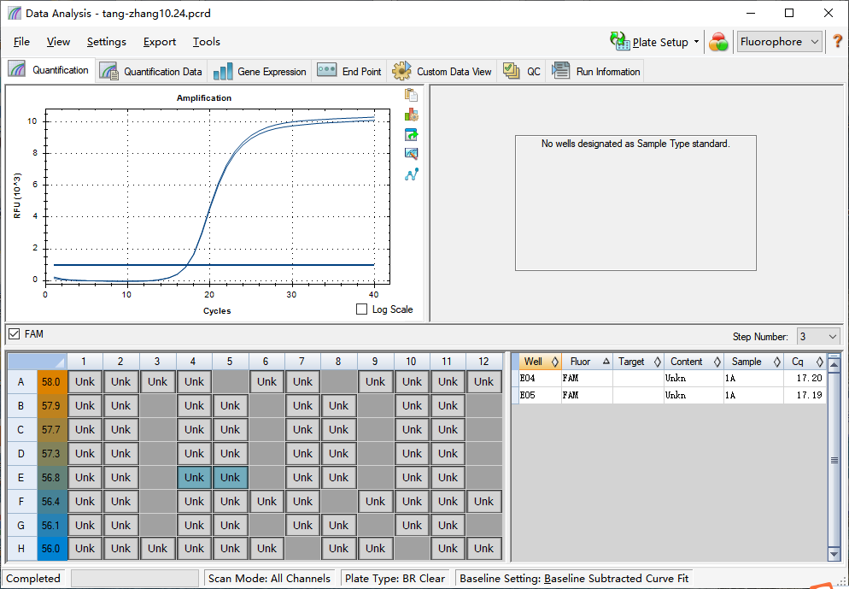Click the Quantification tab icon
Viewport: 849px width, 589px height.
(17, 69)
